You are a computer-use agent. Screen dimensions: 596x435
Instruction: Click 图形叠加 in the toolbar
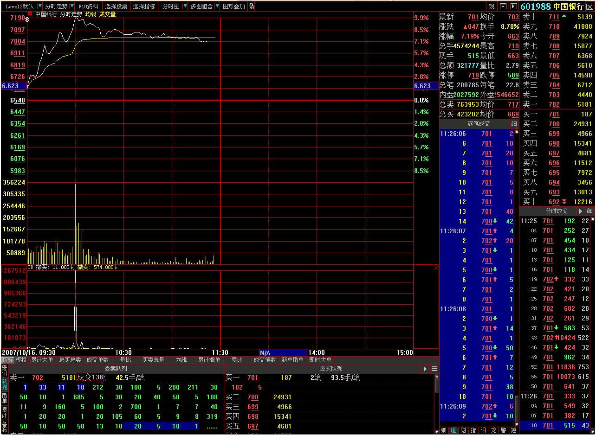coord(233,6)
